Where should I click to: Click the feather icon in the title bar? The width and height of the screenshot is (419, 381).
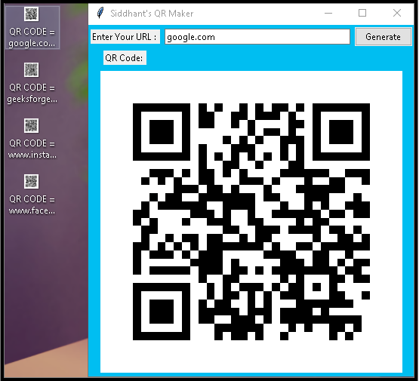[100, 13]
